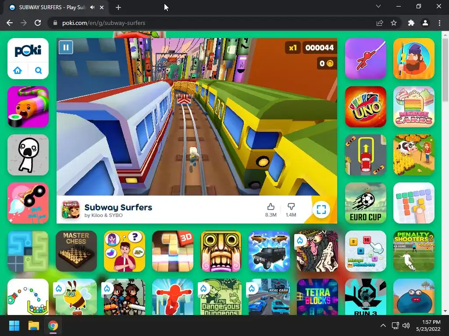Image resolution: width=449 pixels, height=336 pixels.
Task: Open the ball cup drop game
Action: (28, 297)
